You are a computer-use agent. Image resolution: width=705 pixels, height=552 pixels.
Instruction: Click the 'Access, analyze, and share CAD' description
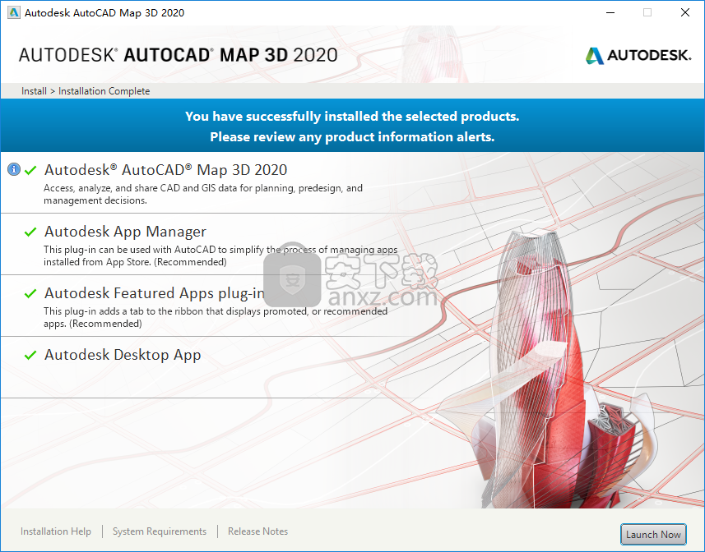pos(202,195)
